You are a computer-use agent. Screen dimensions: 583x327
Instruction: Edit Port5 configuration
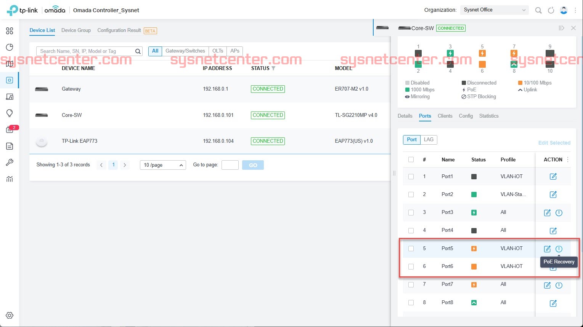[x=547, y=249]
